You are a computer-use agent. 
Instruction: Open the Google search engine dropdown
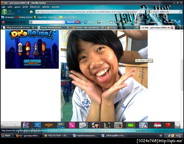click(x=149, y=12)
